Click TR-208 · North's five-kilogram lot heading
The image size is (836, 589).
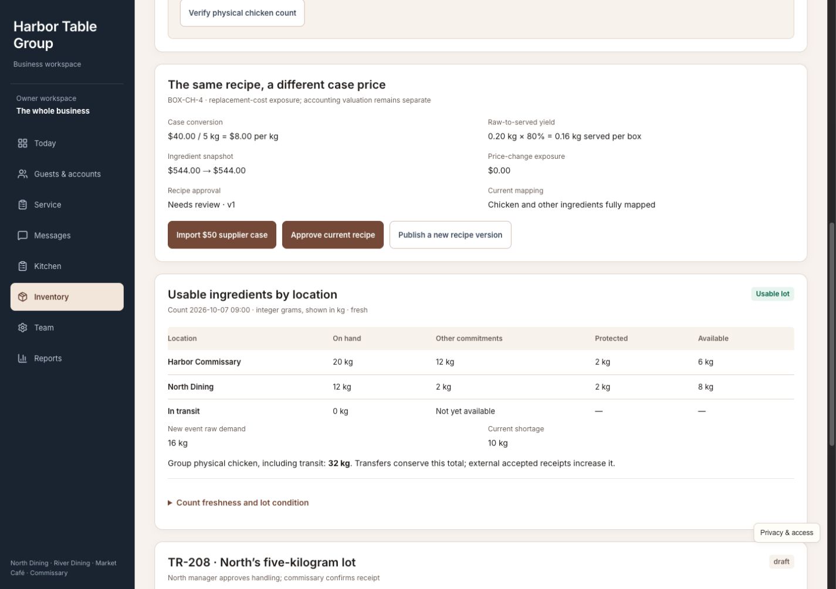pos(262,563)
